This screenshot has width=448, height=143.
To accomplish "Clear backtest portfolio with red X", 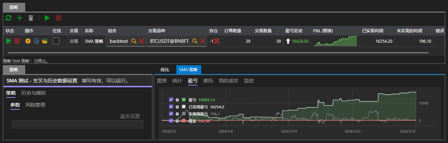I will click(142, 41).
